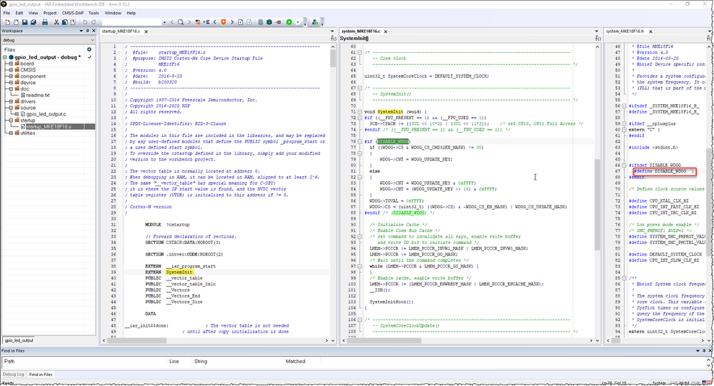714x386 pixels.
Task: Open the Project menu
Action: click(x=49, y=13)
